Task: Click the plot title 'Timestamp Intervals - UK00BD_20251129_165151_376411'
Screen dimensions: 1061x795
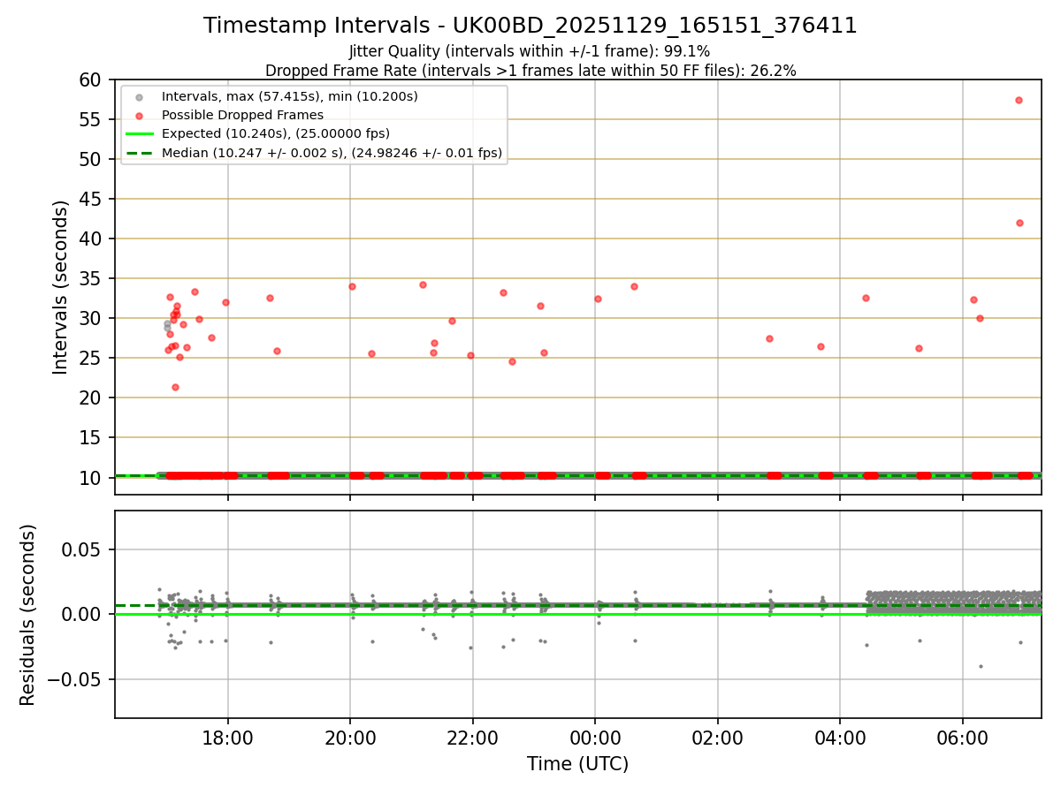Action: pyautogui.click(x=530, y=26)
